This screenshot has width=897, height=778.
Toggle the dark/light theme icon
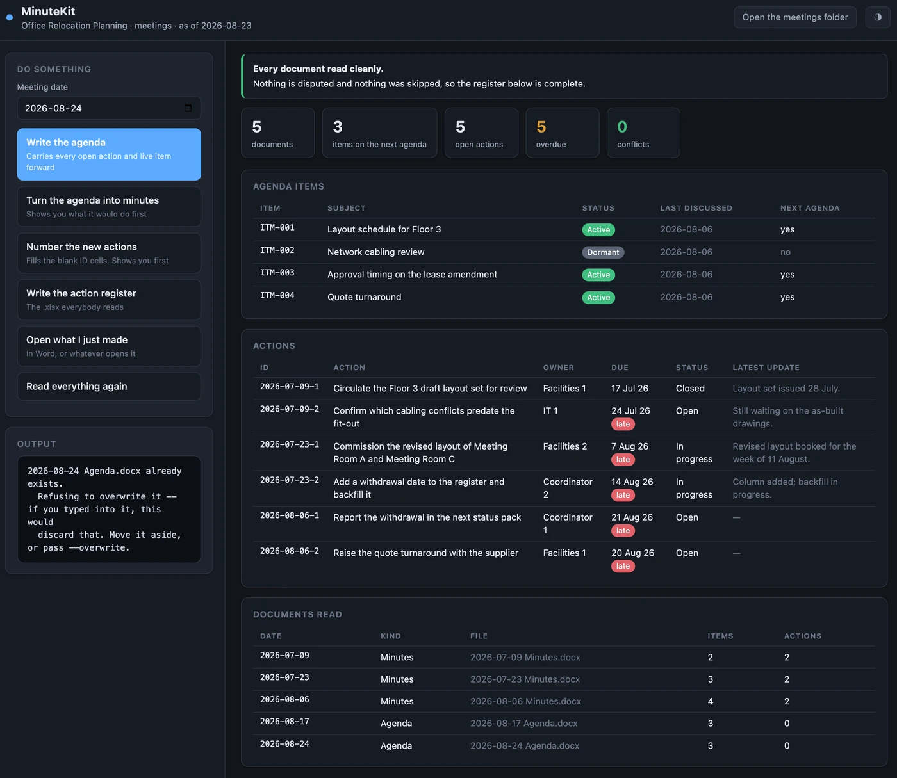pos(878,17)
